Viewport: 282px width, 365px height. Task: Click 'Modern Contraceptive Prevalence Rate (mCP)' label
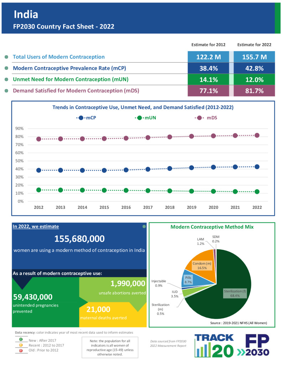(x=70, y=68)
